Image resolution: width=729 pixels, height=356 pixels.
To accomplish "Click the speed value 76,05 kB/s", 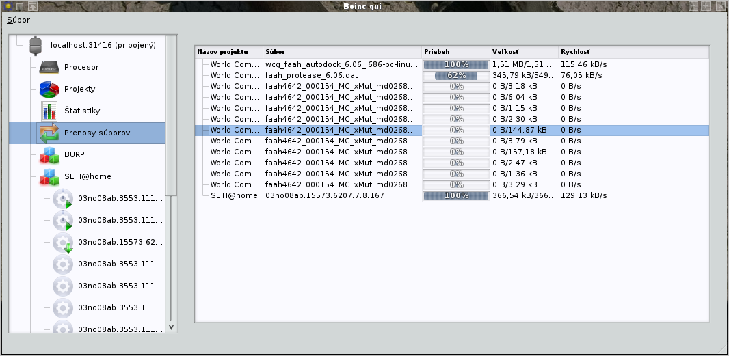I will pos(581,75).
